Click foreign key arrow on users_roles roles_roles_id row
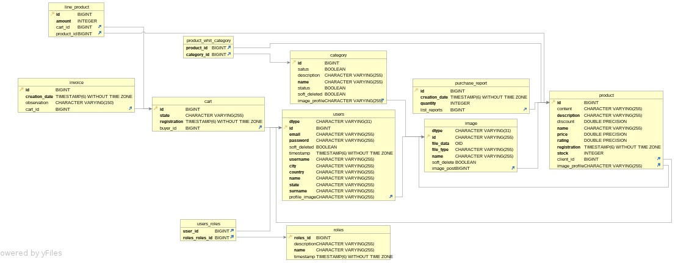This screenshot has height=263, width=689. (231, 237)
